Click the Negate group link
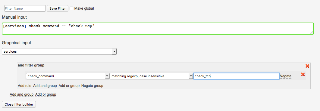320x111 pixels. click(x=92, y=86)
